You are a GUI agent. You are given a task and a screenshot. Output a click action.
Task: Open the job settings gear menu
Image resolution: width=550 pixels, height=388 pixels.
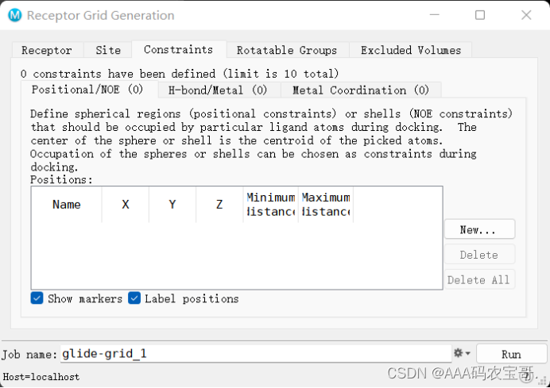click(462, 353)
